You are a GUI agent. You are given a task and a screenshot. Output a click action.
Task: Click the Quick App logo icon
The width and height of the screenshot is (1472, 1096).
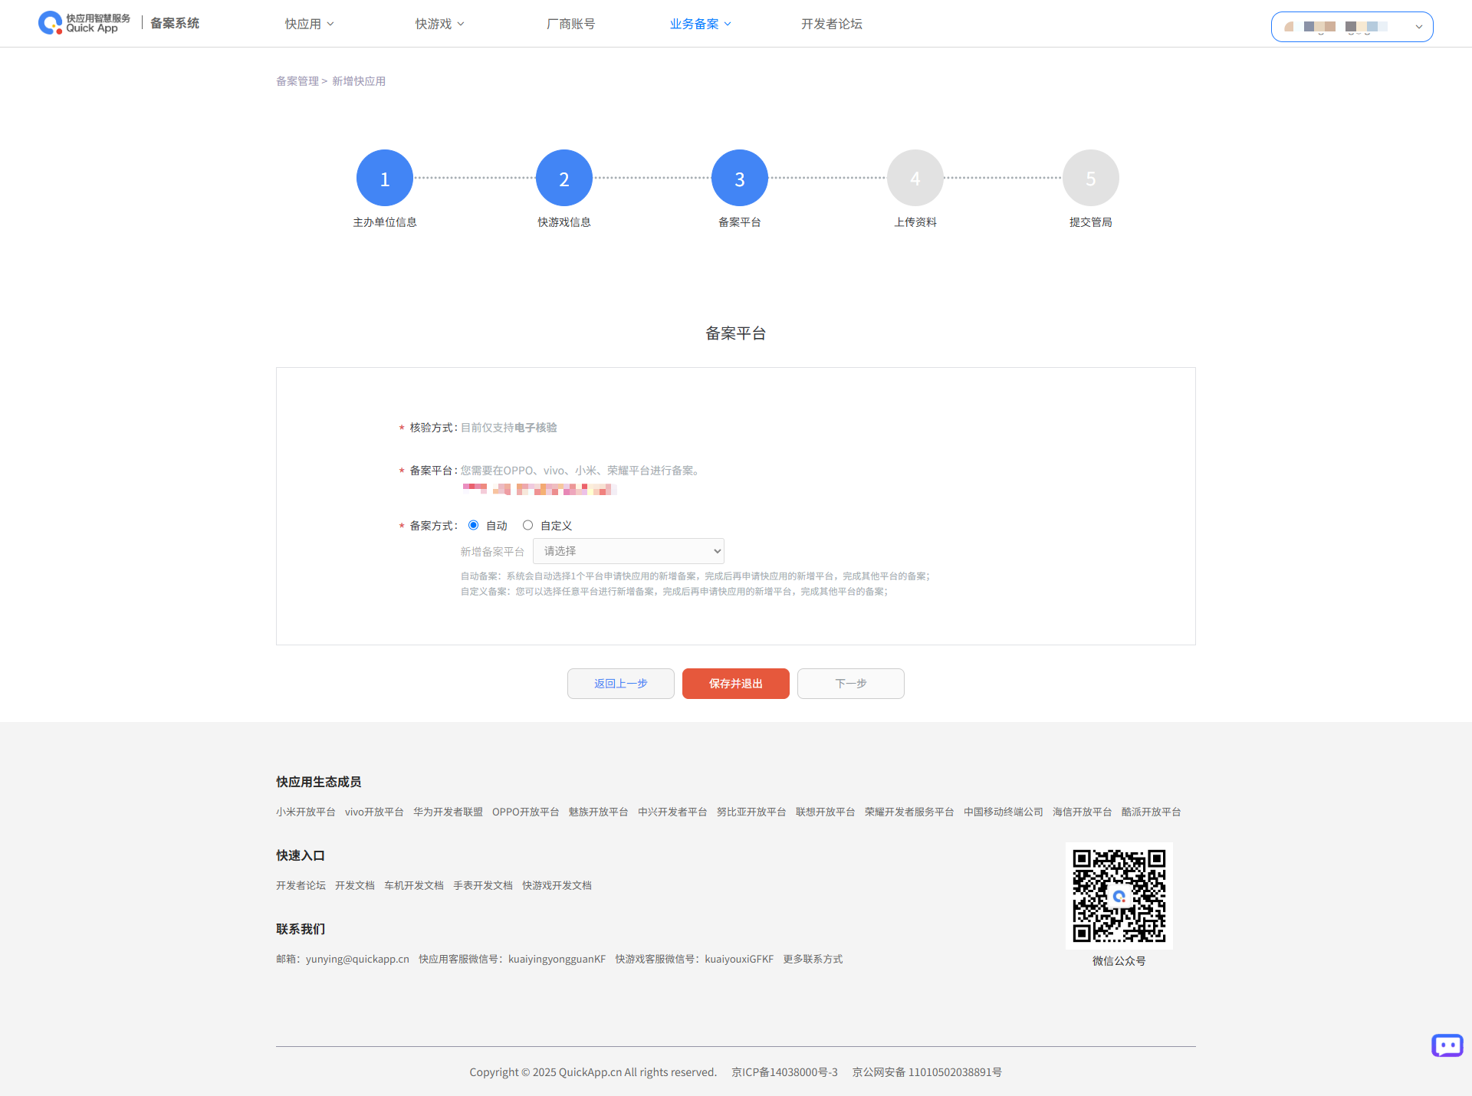pos(51,23)
